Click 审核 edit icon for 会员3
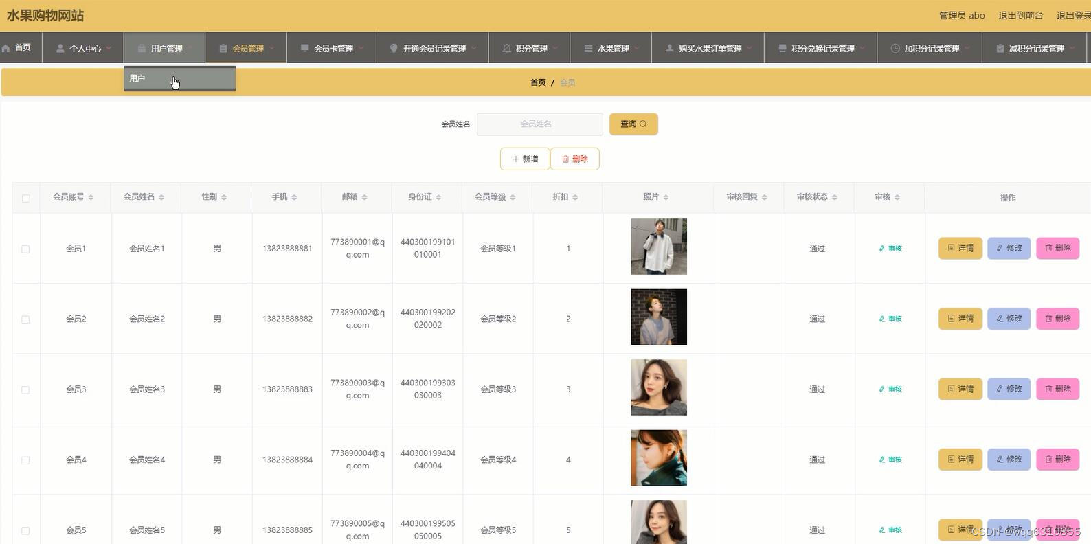The width and height of the screenshot is (1091, 544). pos(882,389)
